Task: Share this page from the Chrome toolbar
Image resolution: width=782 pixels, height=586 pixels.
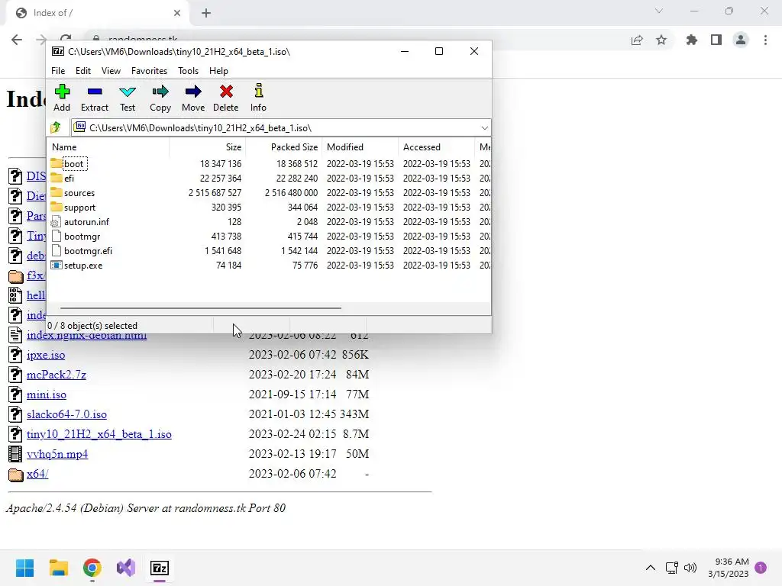Action: coord(637,40)
